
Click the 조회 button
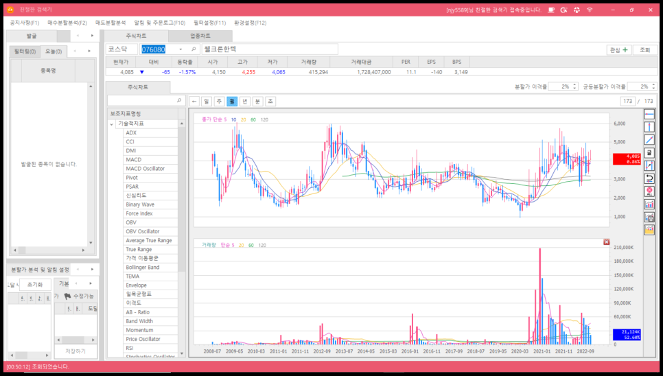pyautogui.click(x=645, y=50)
